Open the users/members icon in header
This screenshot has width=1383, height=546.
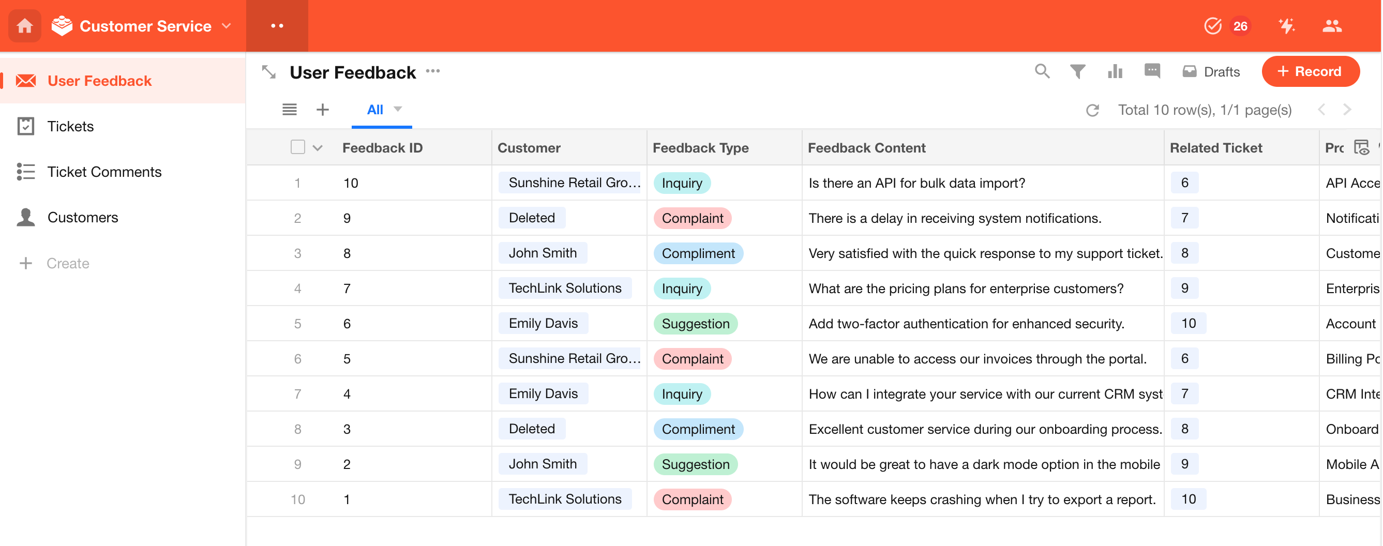(1331, 26)
